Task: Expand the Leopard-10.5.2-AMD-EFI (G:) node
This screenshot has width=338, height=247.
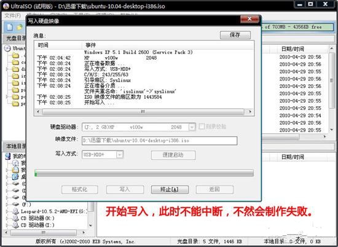Action: click(x=7, y=211)
